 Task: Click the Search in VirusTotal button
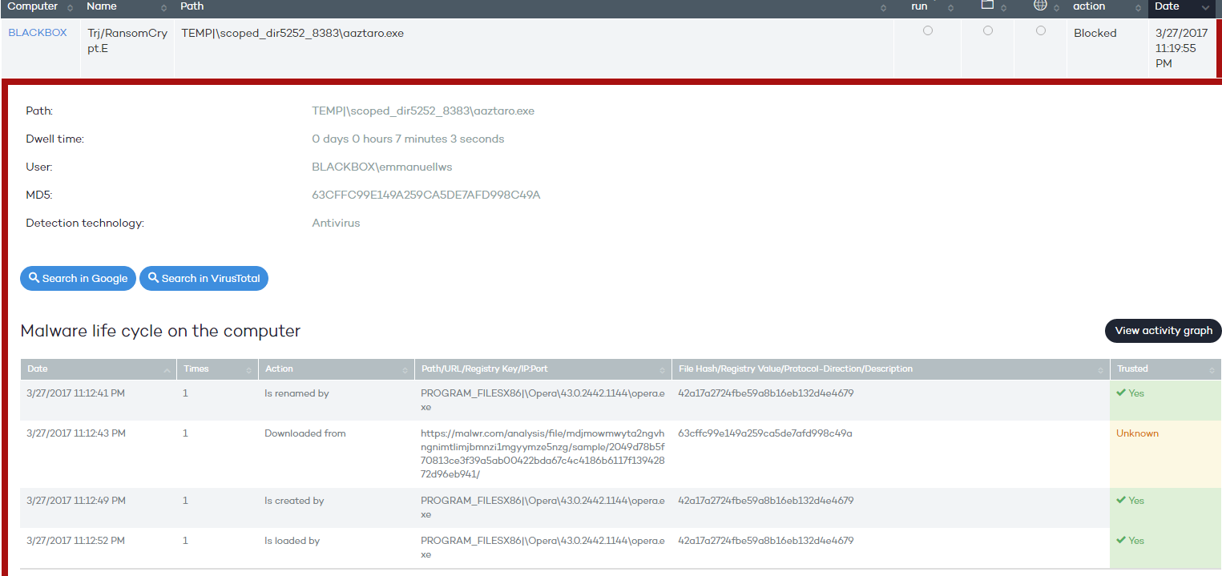pos(204,278)
